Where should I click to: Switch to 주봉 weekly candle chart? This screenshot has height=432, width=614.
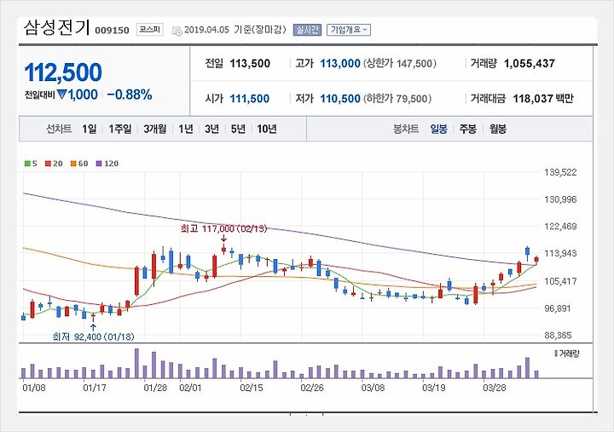pos(468,129)
